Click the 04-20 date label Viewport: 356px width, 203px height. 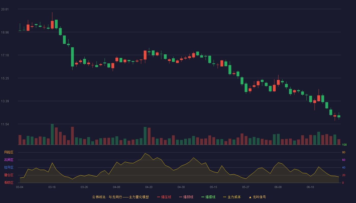coord(149,187)
